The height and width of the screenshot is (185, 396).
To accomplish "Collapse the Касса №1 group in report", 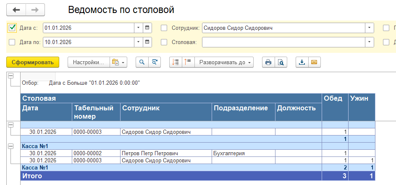I will click(x=11, y=146).
